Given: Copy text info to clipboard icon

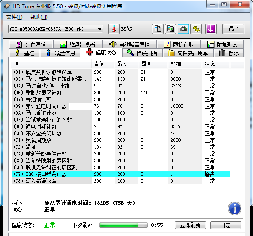Looking at the screenshot, I should tap(158, 29).
